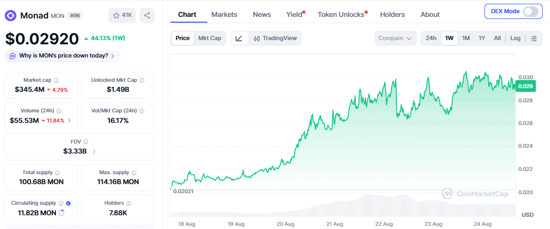Switch to TradingView candlestick chart
This screenshot has height=229, width=550.
(x=275, y=38)
